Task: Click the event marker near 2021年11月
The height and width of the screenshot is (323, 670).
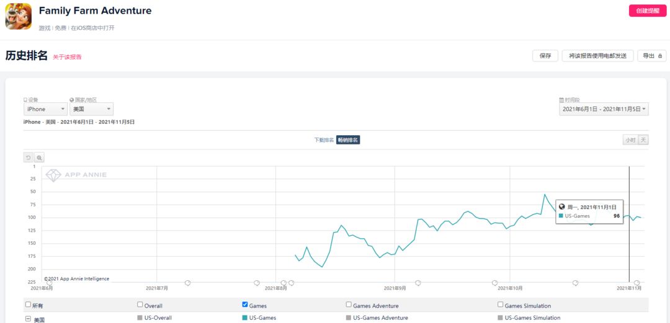Action: click(x=636, y=283)
